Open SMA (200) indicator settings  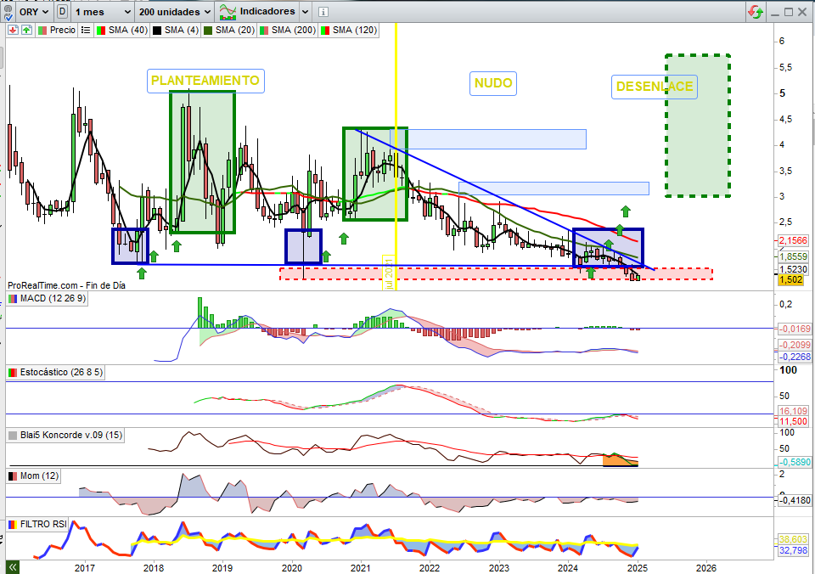coord(288,31)
